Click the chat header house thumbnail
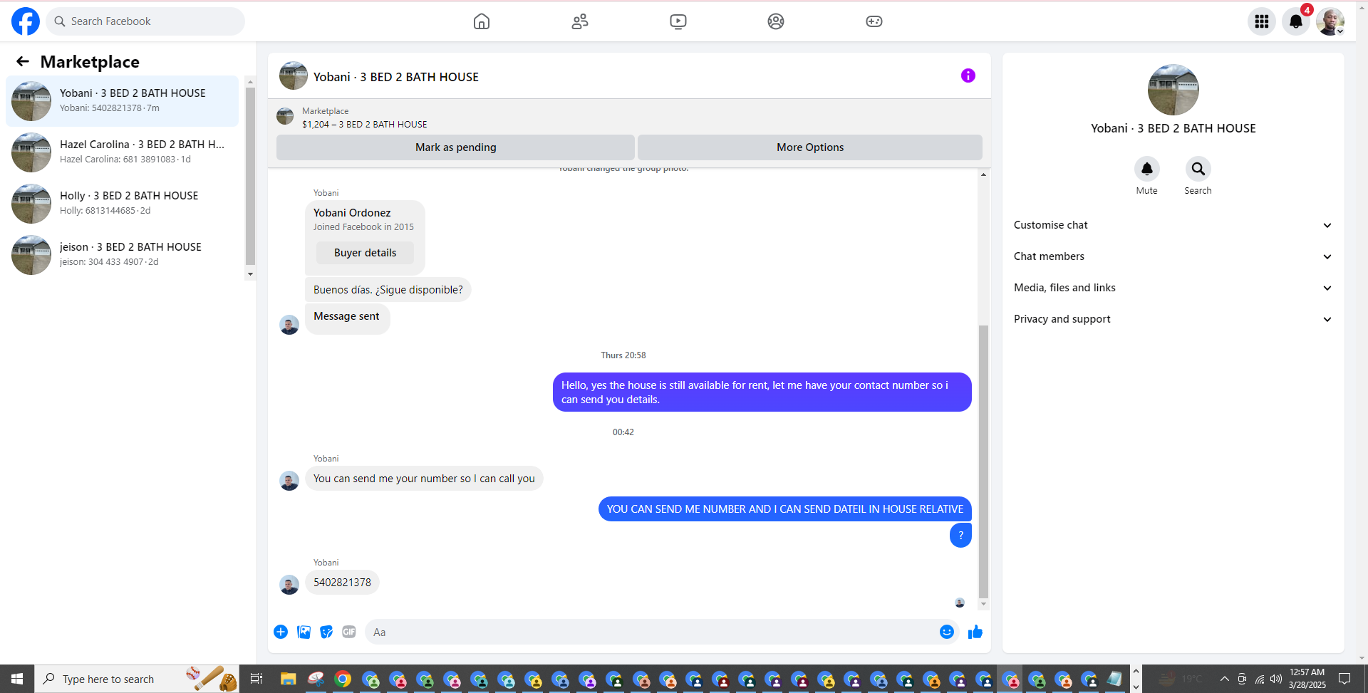 click(x=294, y=75)
